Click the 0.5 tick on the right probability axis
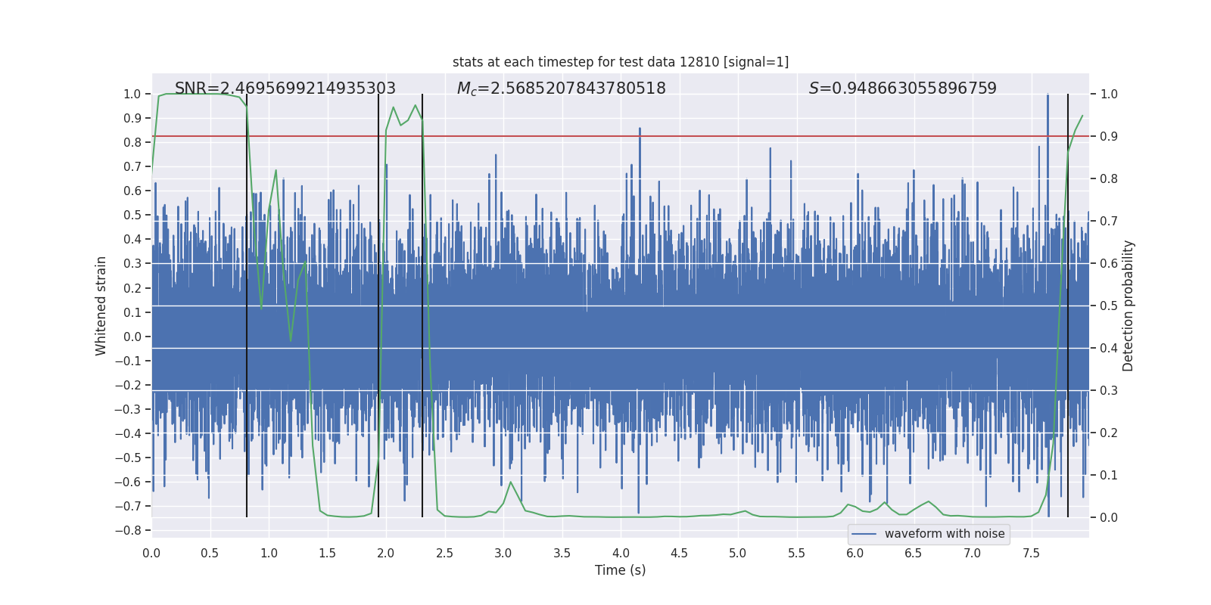1211x605 pixels. click(x=1109, y=306)
